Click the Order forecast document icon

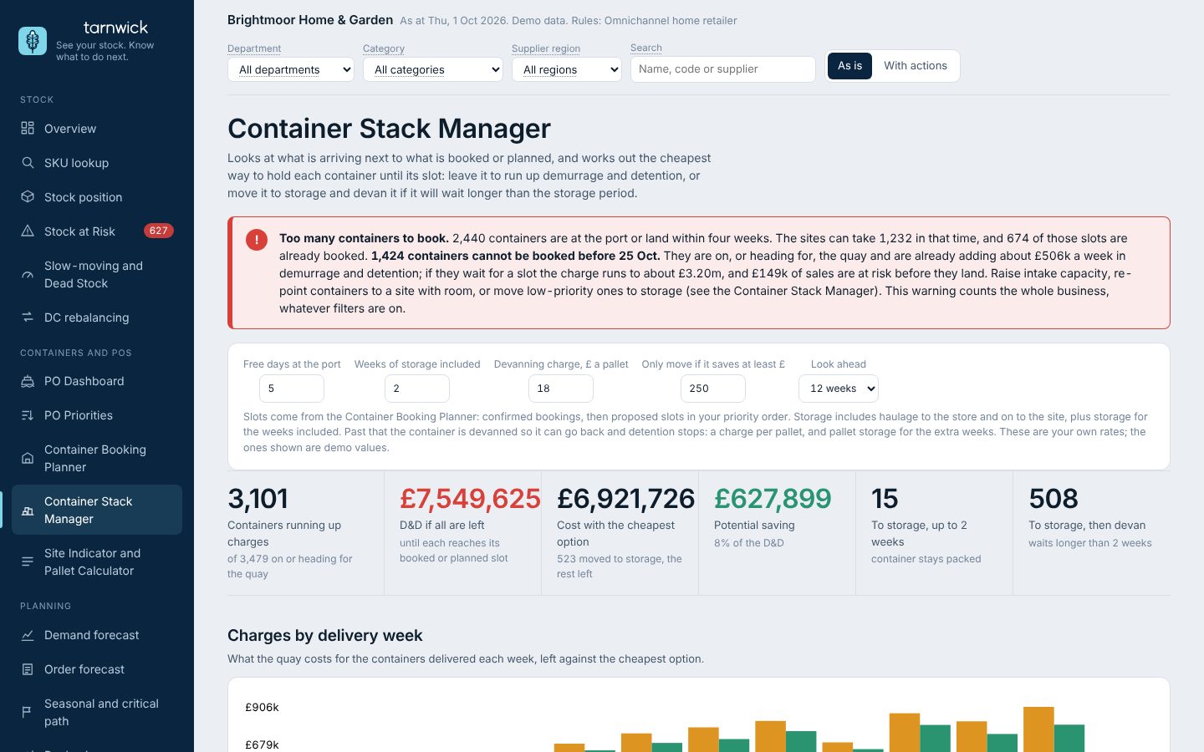(28, 669)
